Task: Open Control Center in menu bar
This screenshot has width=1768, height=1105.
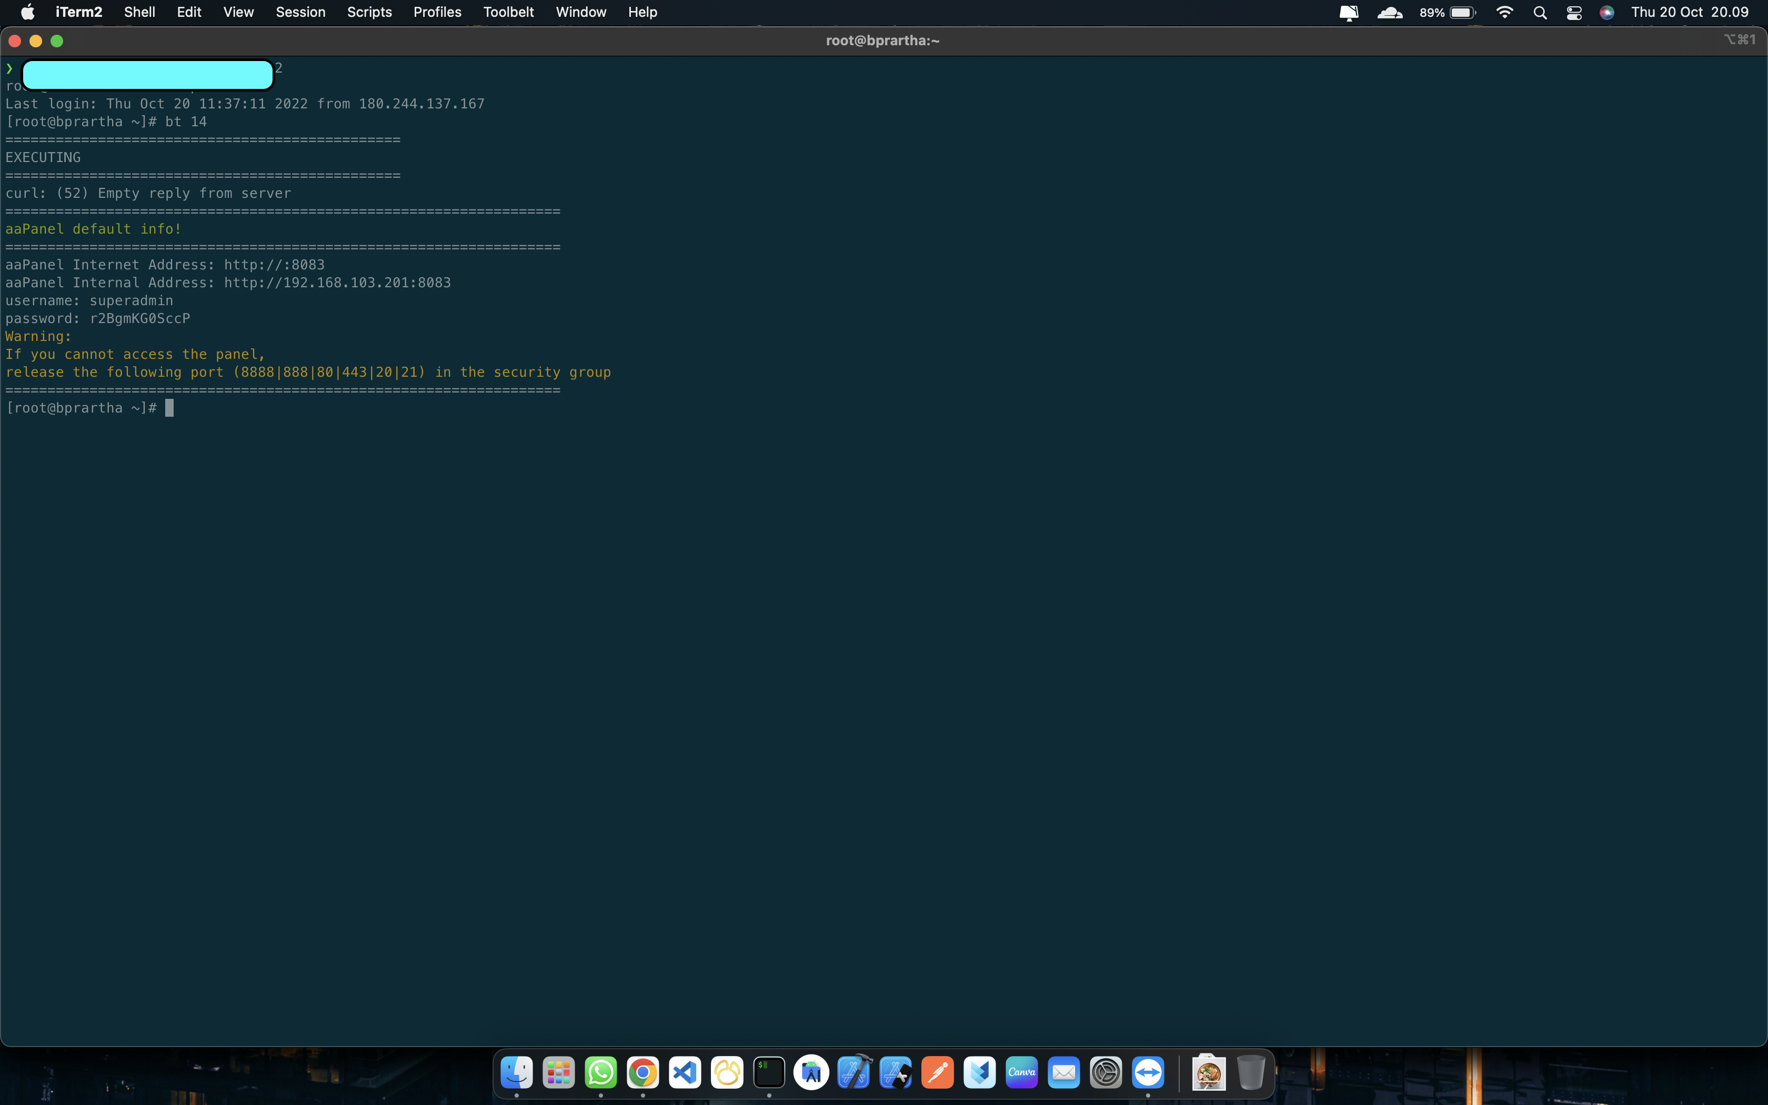Action: 1574,13
